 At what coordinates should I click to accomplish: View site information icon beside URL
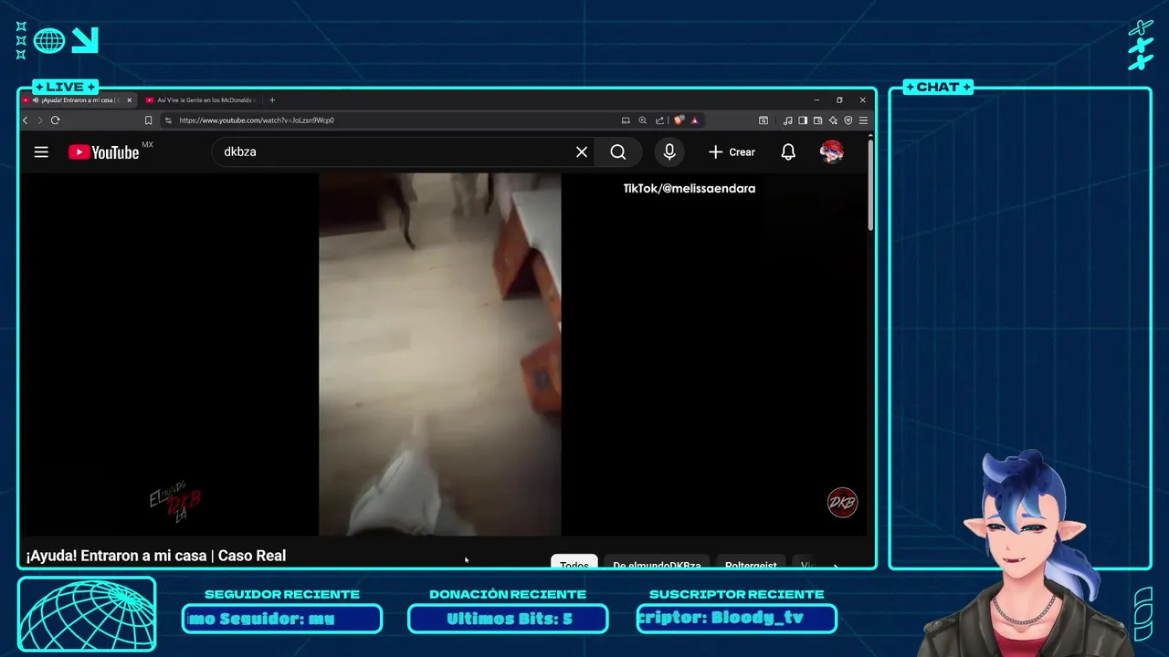pos(168,120)
